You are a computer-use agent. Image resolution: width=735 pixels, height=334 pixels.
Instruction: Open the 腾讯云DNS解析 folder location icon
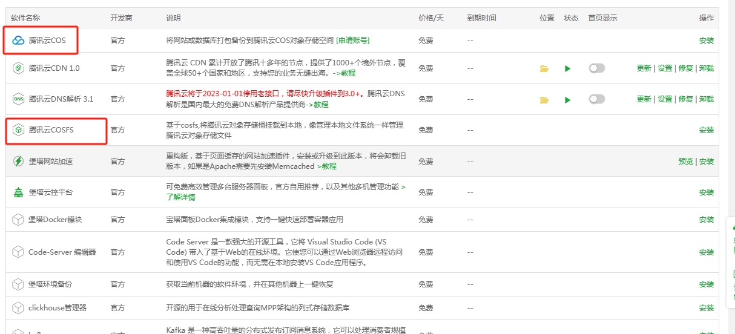(544, 99)
